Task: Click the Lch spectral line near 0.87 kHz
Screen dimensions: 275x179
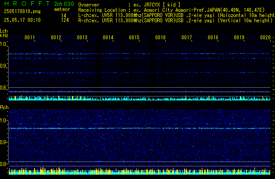Action: tap(139, 72)
